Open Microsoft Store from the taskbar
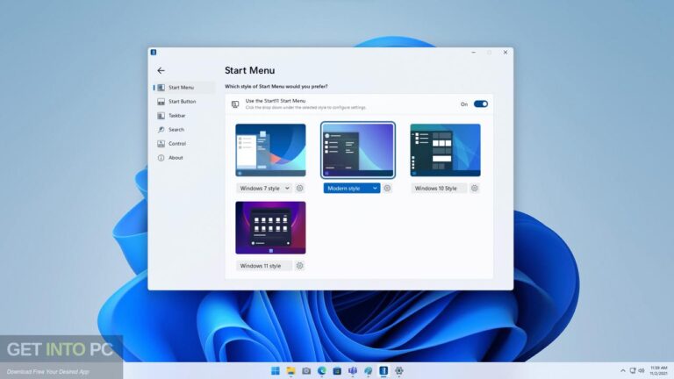Screen dimensions: 674x379 pyautogui.click(x=337, y=371)
